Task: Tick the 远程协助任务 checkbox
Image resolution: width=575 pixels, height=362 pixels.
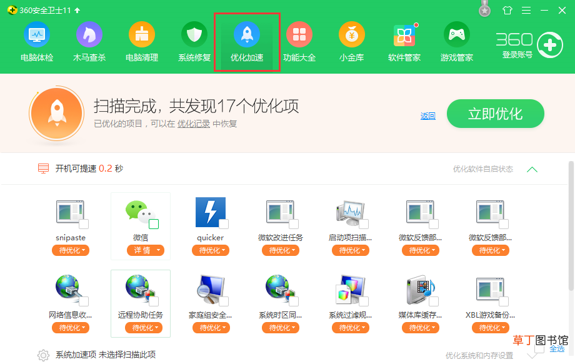Action: click(154, 301)
